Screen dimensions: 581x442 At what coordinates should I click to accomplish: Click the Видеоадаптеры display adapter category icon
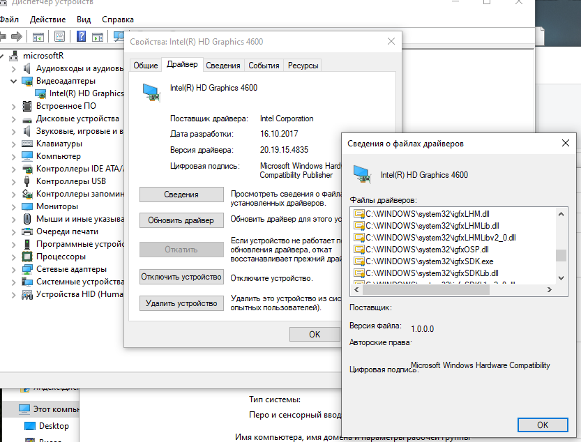click(x=27, y=81)
